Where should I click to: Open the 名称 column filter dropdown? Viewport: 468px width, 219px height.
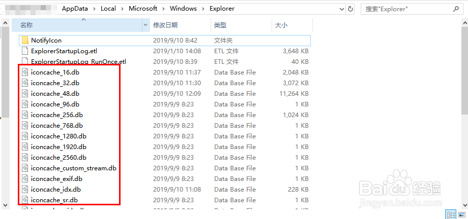click(146, 25)
